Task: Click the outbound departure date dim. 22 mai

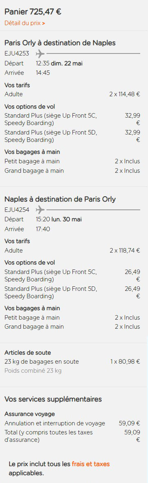Action: pyautogui.click(x=67, y=63)
